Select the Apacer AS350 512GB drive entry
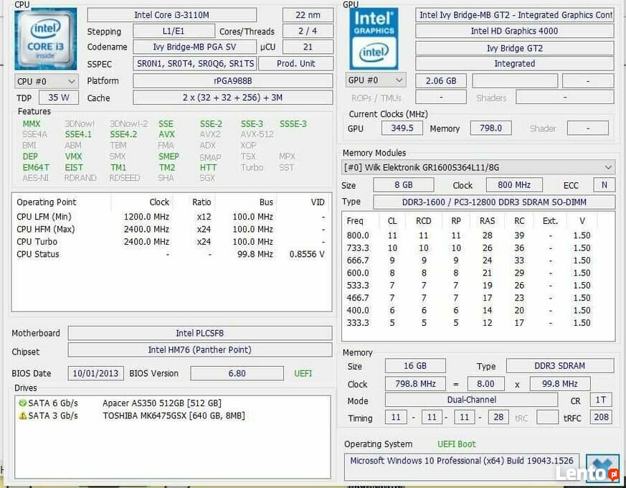 161,403
